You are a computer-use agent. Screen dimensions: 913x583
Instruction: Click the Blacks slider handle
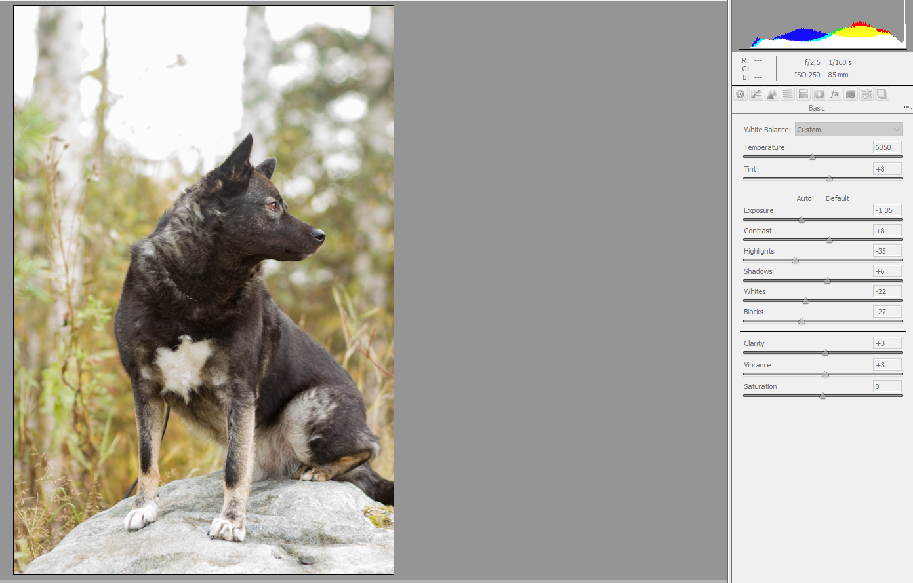click(801, 322)
